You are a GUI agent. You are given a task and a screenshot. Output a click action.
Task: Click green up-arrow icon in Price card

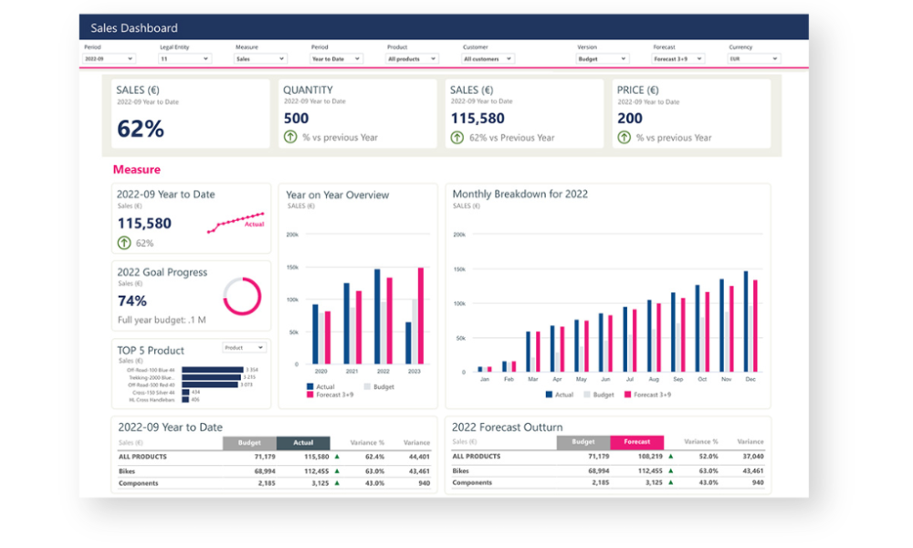click(x=624, y=137)
